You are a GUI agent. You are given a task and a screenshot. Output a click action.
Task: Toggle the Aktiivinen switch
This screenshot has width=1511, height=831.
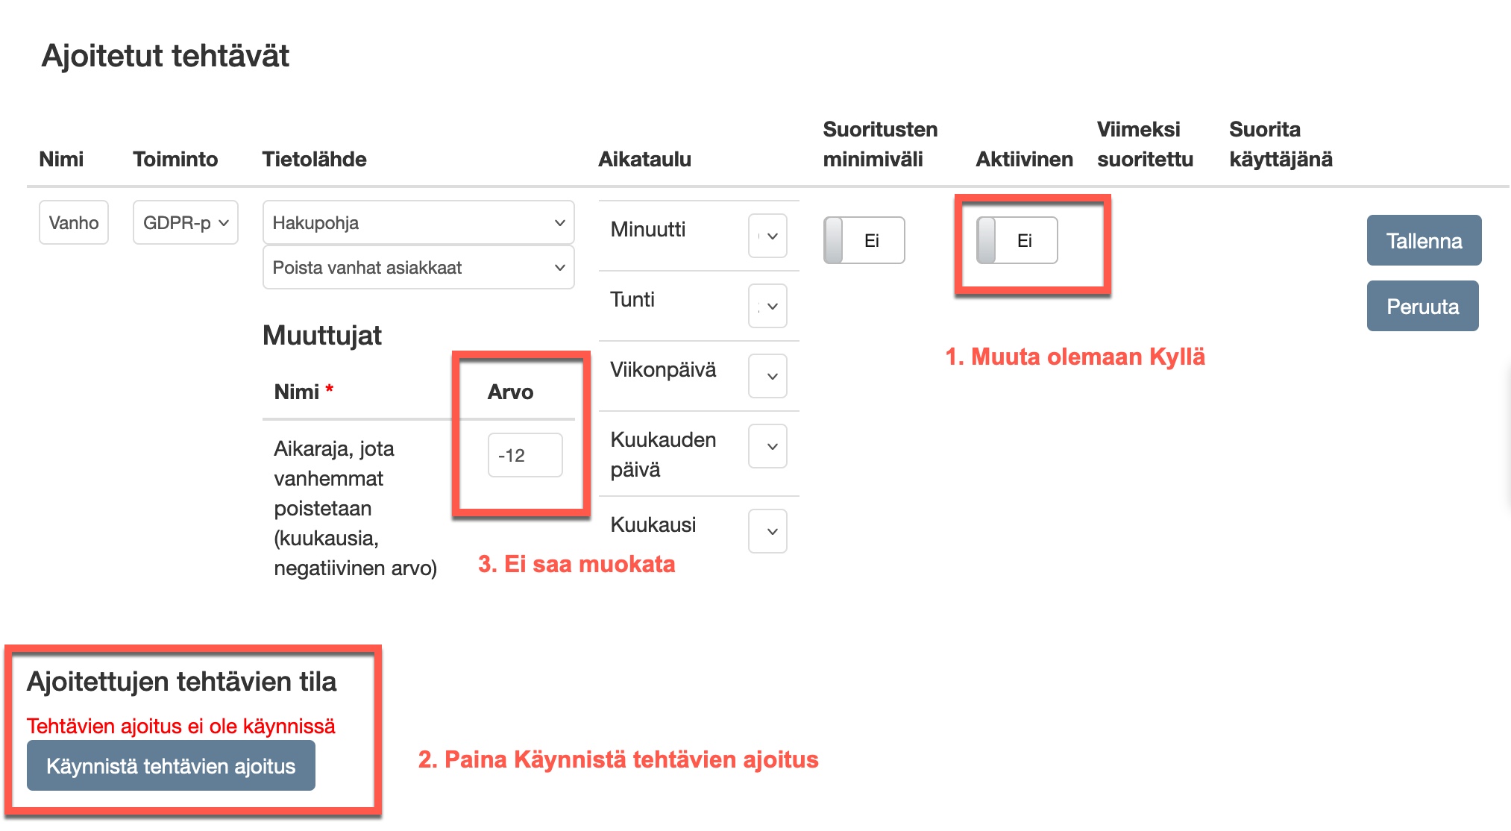[x=1017, y=240]
